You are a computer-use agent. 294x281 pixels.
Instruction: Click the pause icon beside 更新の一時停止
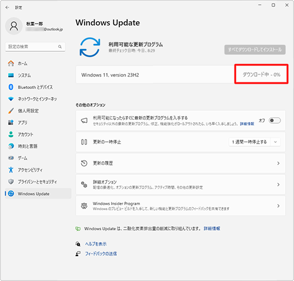coord(84,142)
